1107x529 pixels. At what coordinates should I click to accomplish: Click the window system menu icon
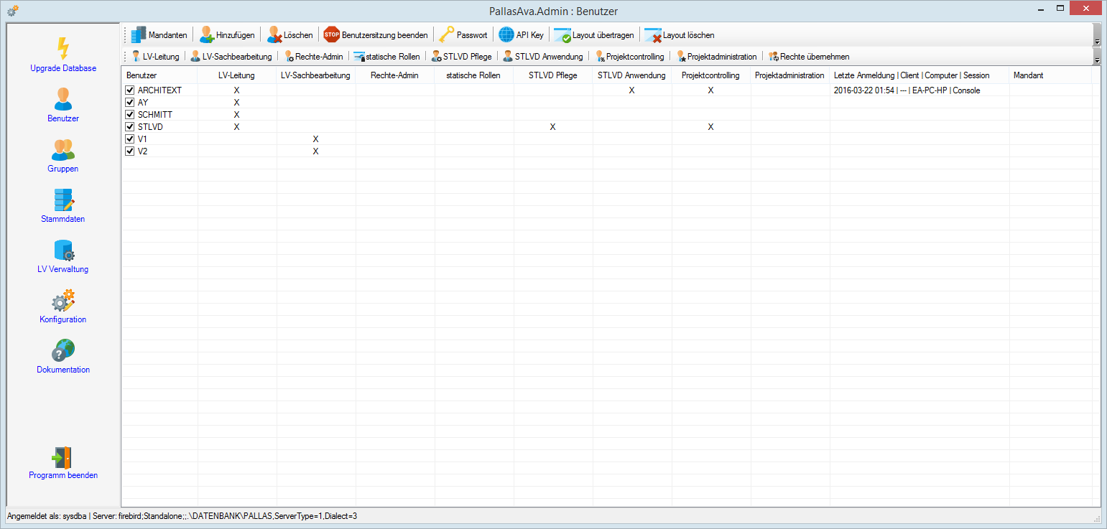pos(12,11)
